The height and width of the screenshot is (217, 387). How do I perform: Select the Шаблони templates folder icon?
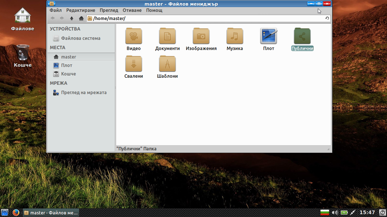167,64
